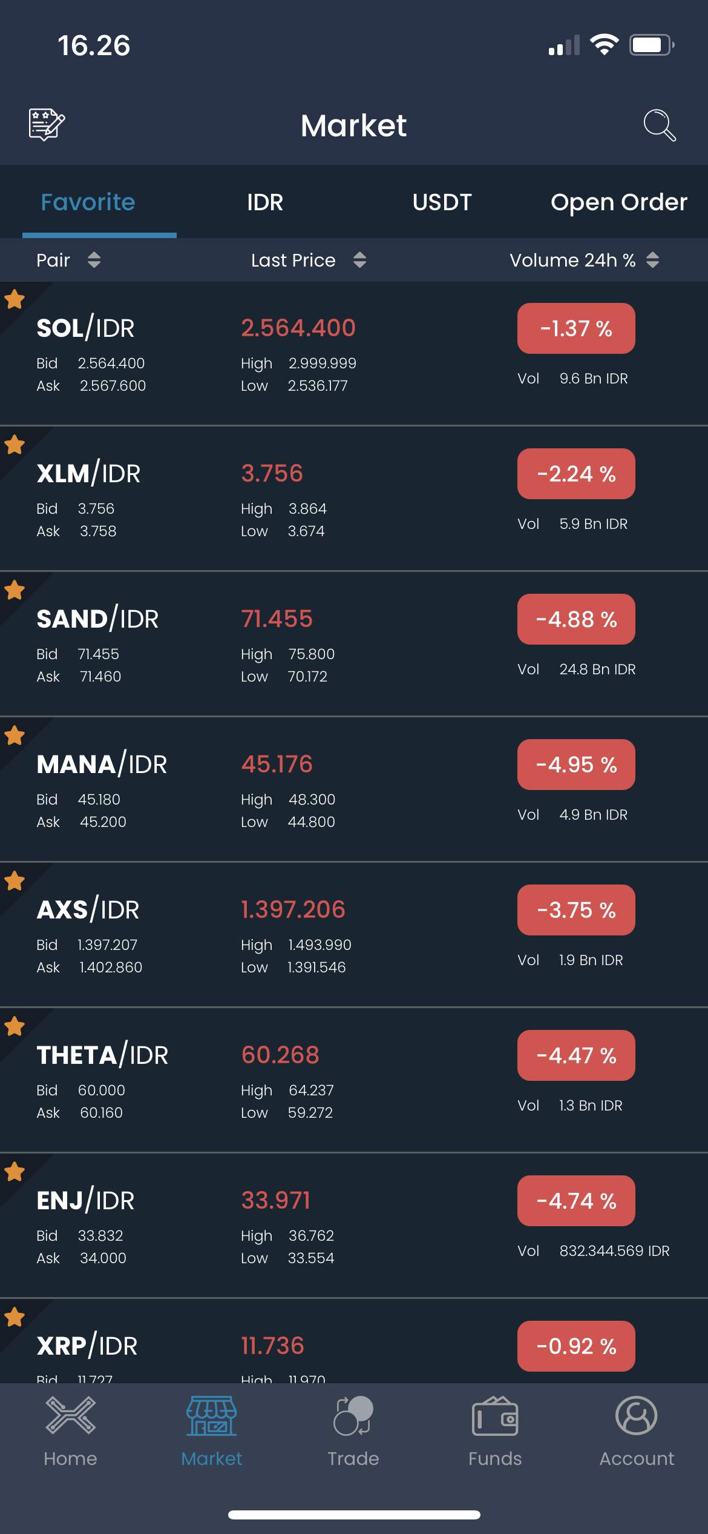Image resolution: width=708 pixels, height=1534 pixels.
Task: Check the Wi-Fi status icon
Action: (604, 45)
